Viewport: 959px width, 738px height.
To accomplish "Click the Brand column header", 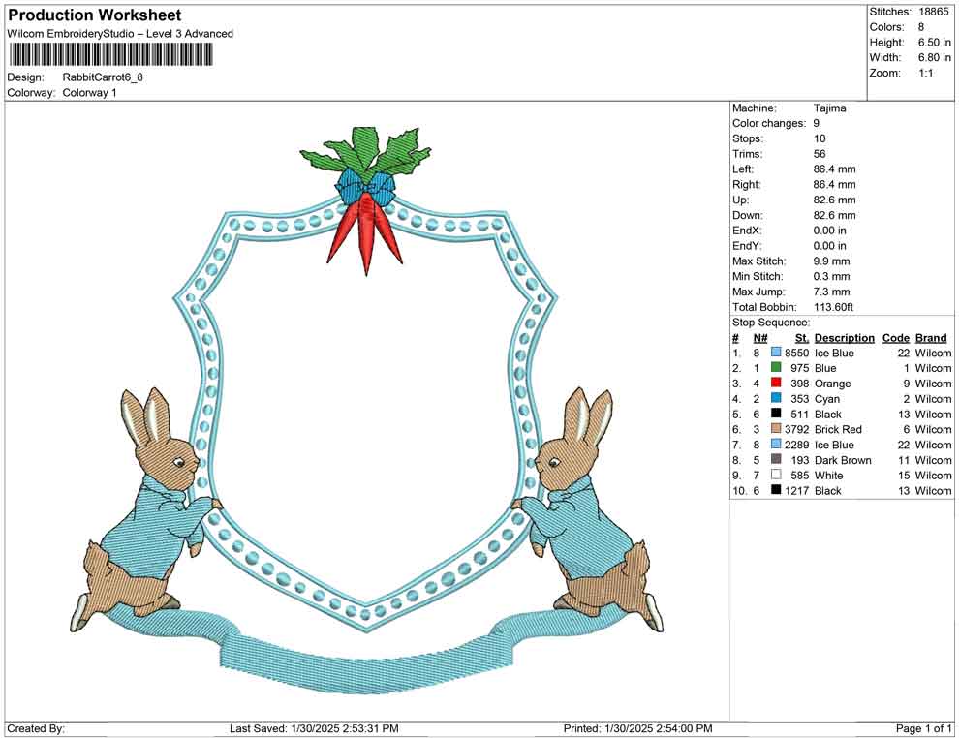I will pos(931,338).
